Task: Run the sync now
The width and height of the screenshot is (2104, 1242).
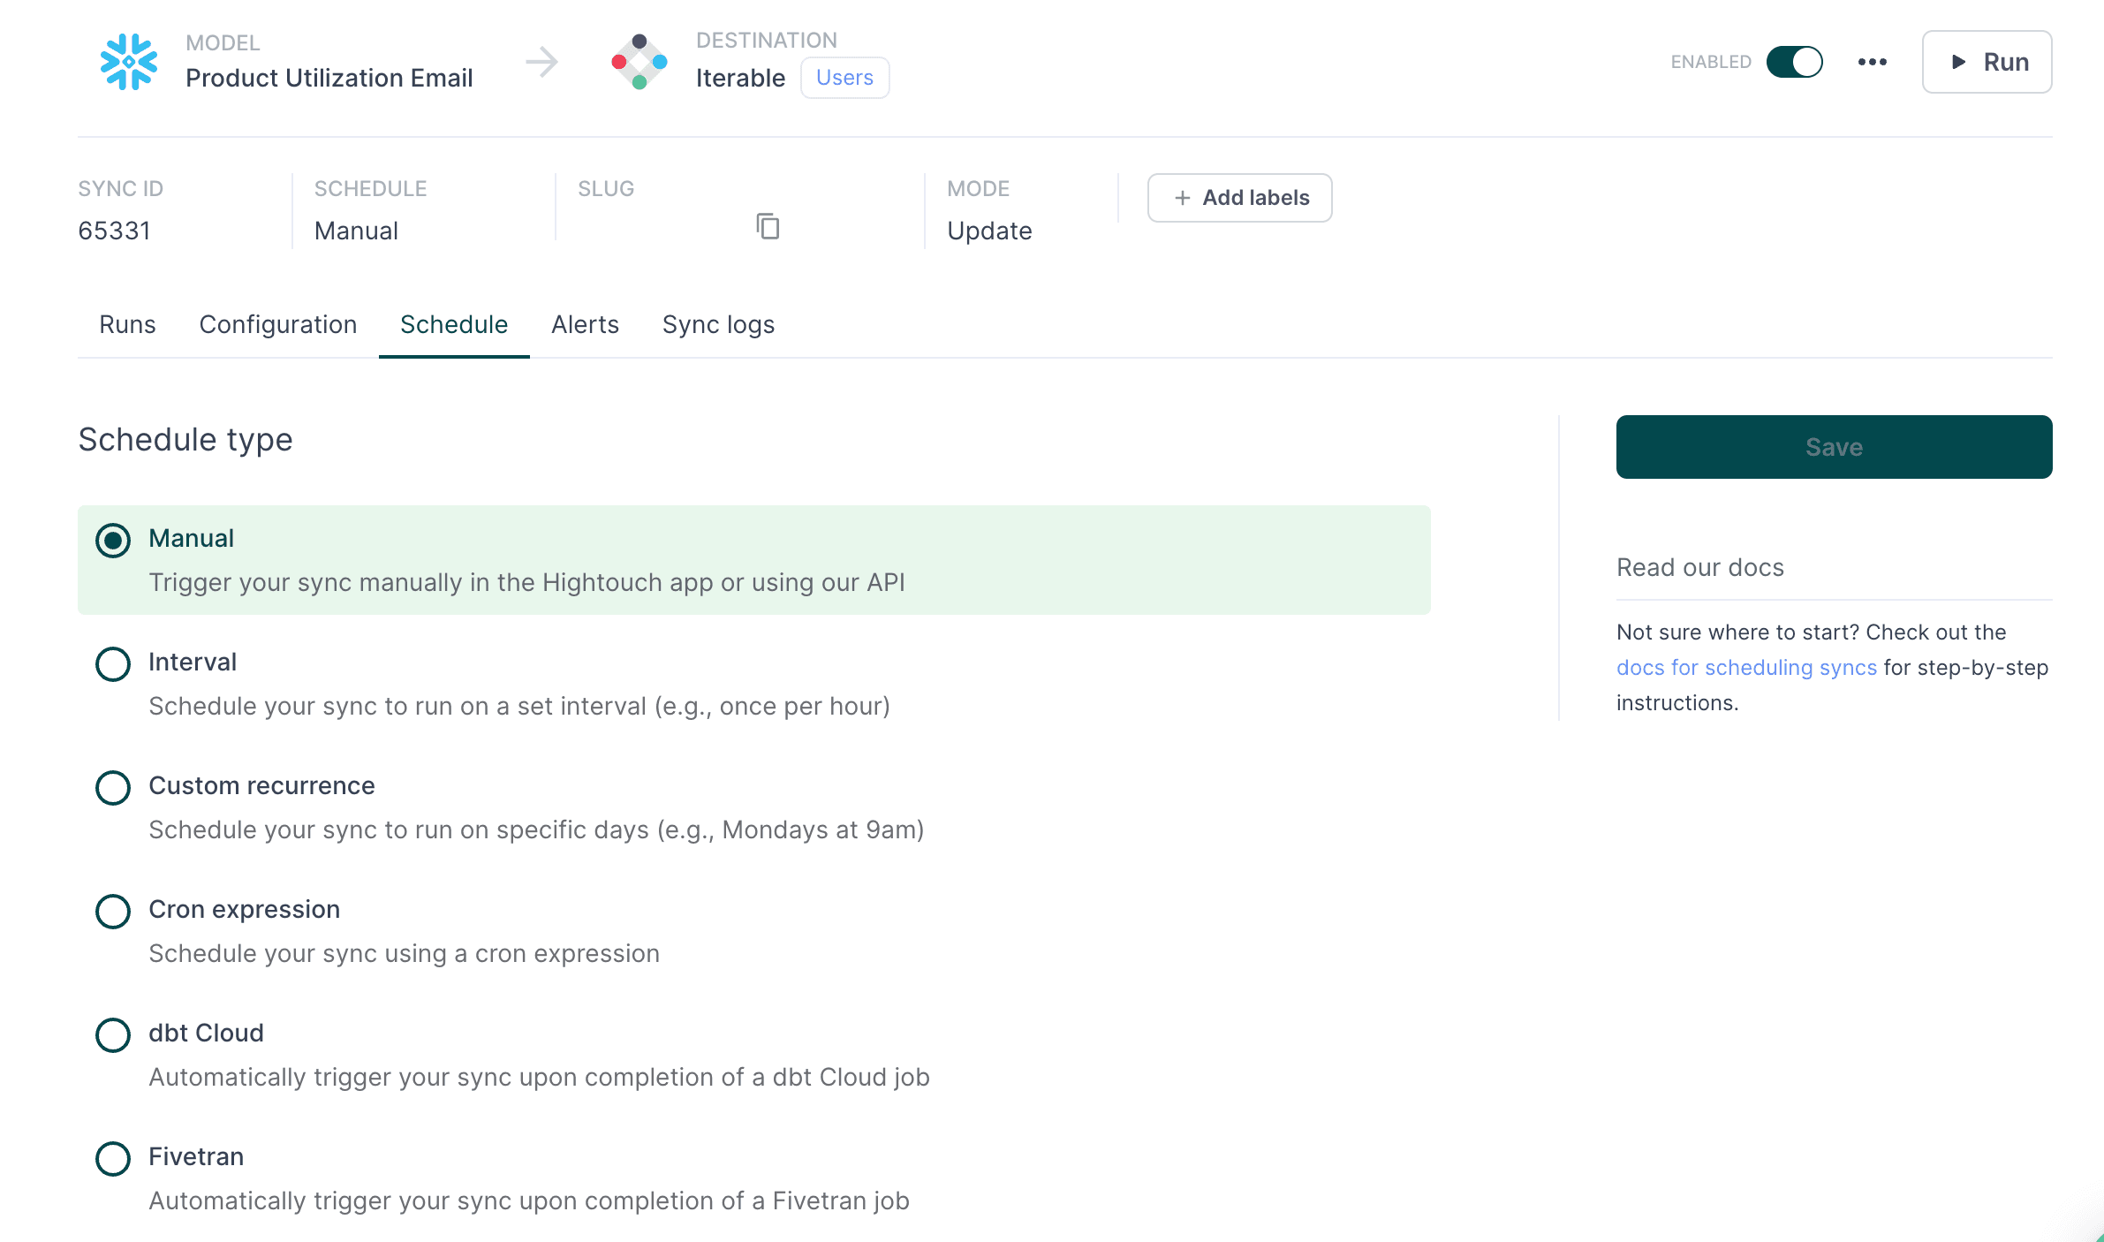Action: click(x=1987, y=62)
